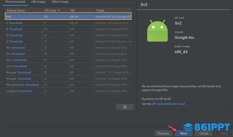Screen dimensions: 233x137
Task: Download Nougat API 24 system image
Action: [x=24, y=79]
